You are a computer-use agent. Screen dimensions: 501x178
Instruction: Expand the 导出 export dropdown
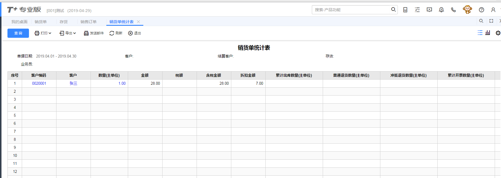point(68,33)
